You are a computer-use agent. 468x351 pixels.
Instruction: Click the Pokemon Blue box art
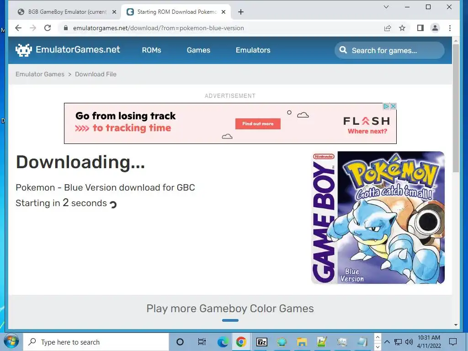tap(378, 218)
